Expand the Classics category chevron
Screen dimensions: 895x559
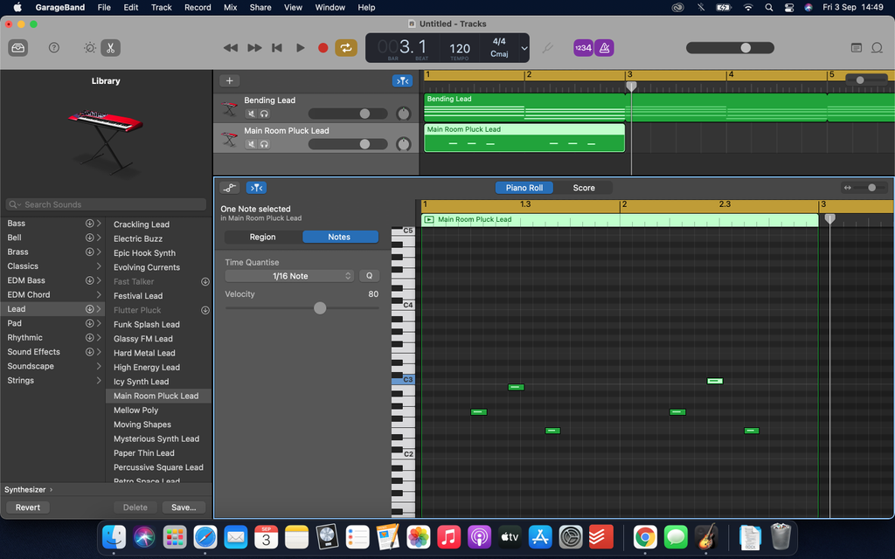[x=99, y=266]
